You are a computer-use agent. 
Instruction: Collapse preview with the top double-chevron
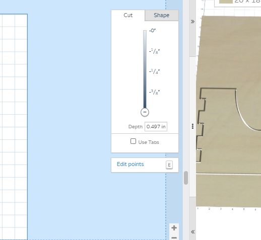coord(192,22)
